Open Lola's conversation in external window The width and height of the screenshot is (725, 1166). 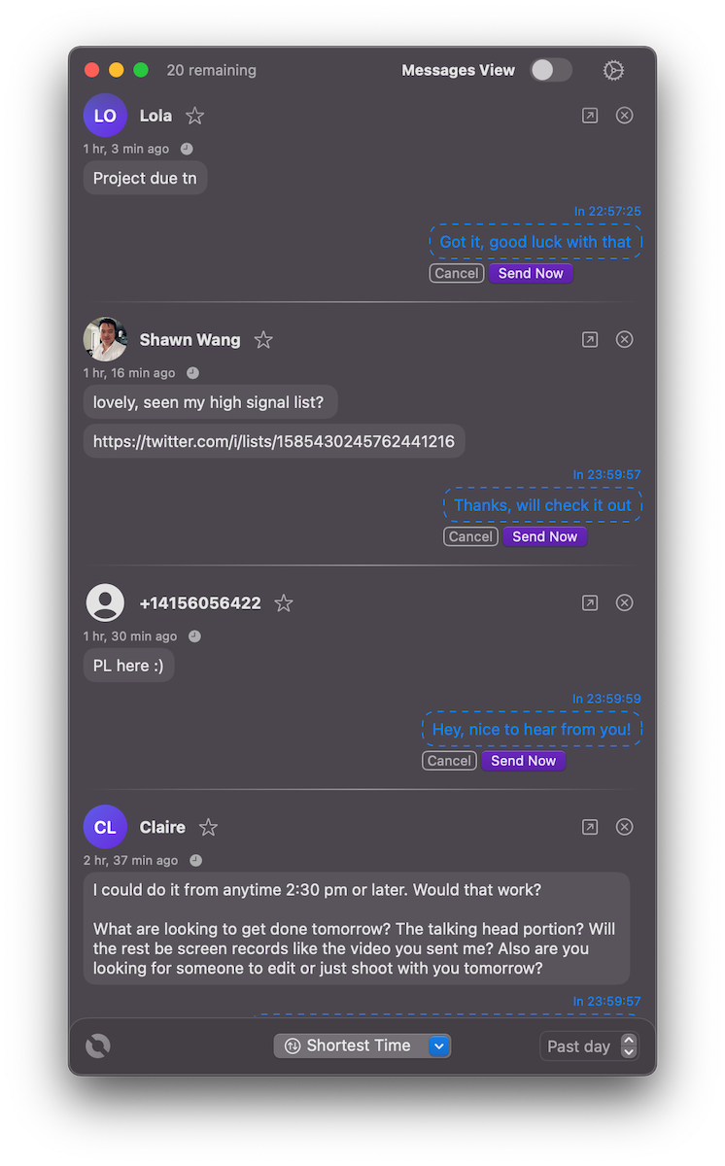[x=590, y=116]
